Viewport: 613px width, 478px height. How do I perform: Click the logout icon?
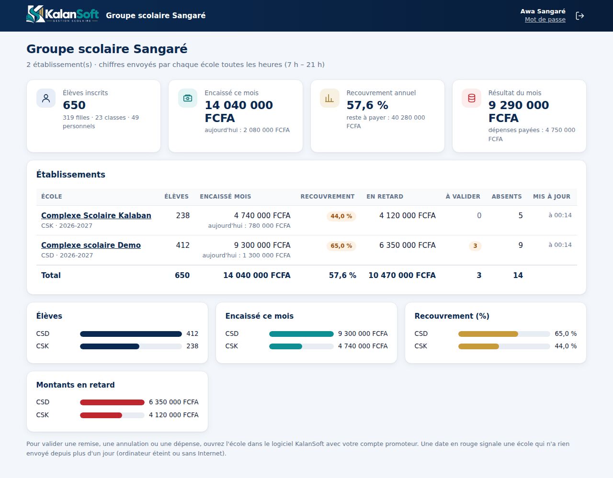pyautogui.click(x=579, y=16)
